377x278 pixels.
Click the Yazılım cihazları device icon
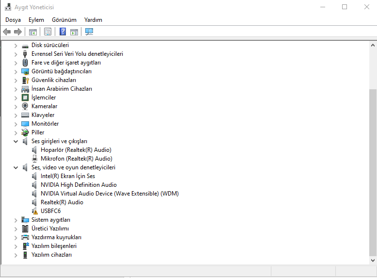pyautogui.click(x=25, y=255)
